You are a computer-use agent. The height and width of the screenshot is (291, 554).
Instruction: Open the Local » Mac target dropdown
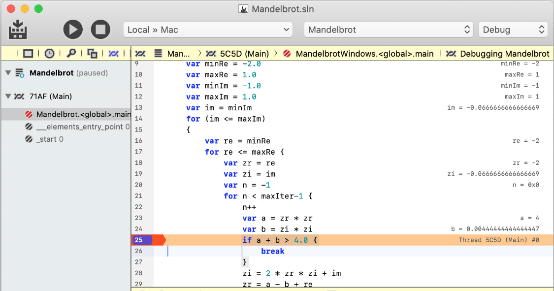click(x=208, y=30)
